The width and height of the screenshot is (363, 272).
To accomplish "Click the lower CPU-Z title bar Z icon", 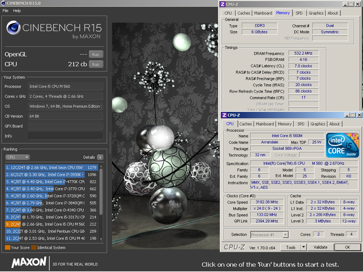I will 224,115.
